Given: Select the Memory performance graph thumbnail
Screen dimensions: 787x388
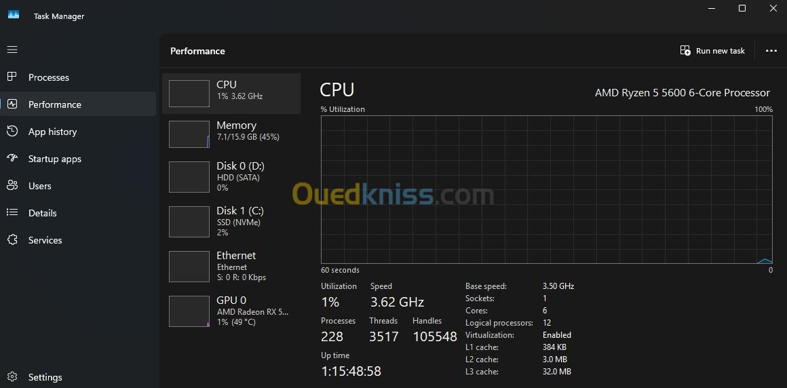Looking at the screenshot, I should tap(189, 134).
